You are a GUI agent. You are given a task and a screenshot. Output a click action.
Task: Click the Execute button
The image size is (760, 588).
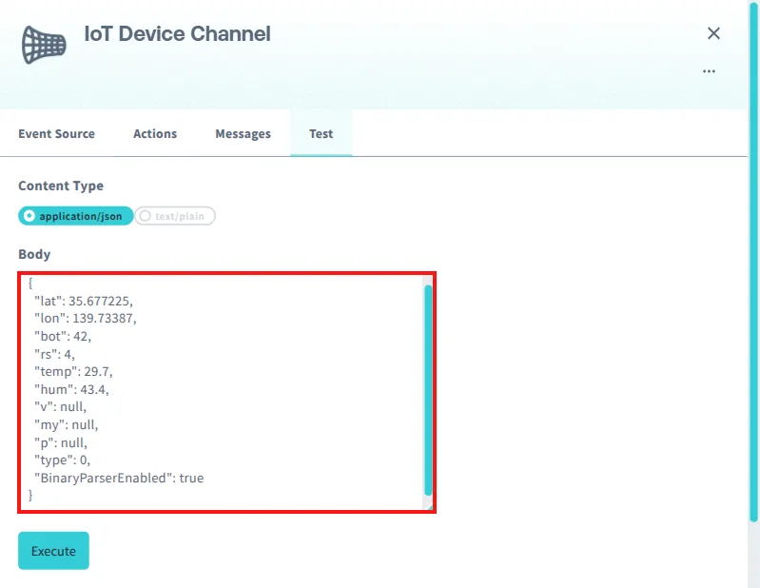click(x=54, y=551)
